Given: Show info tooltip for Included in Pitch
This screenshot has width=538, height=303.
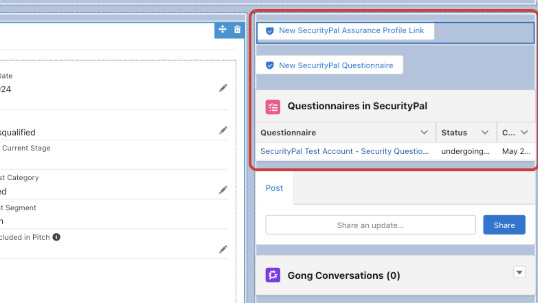Looking at the screenshot, I should pos(57,237).
